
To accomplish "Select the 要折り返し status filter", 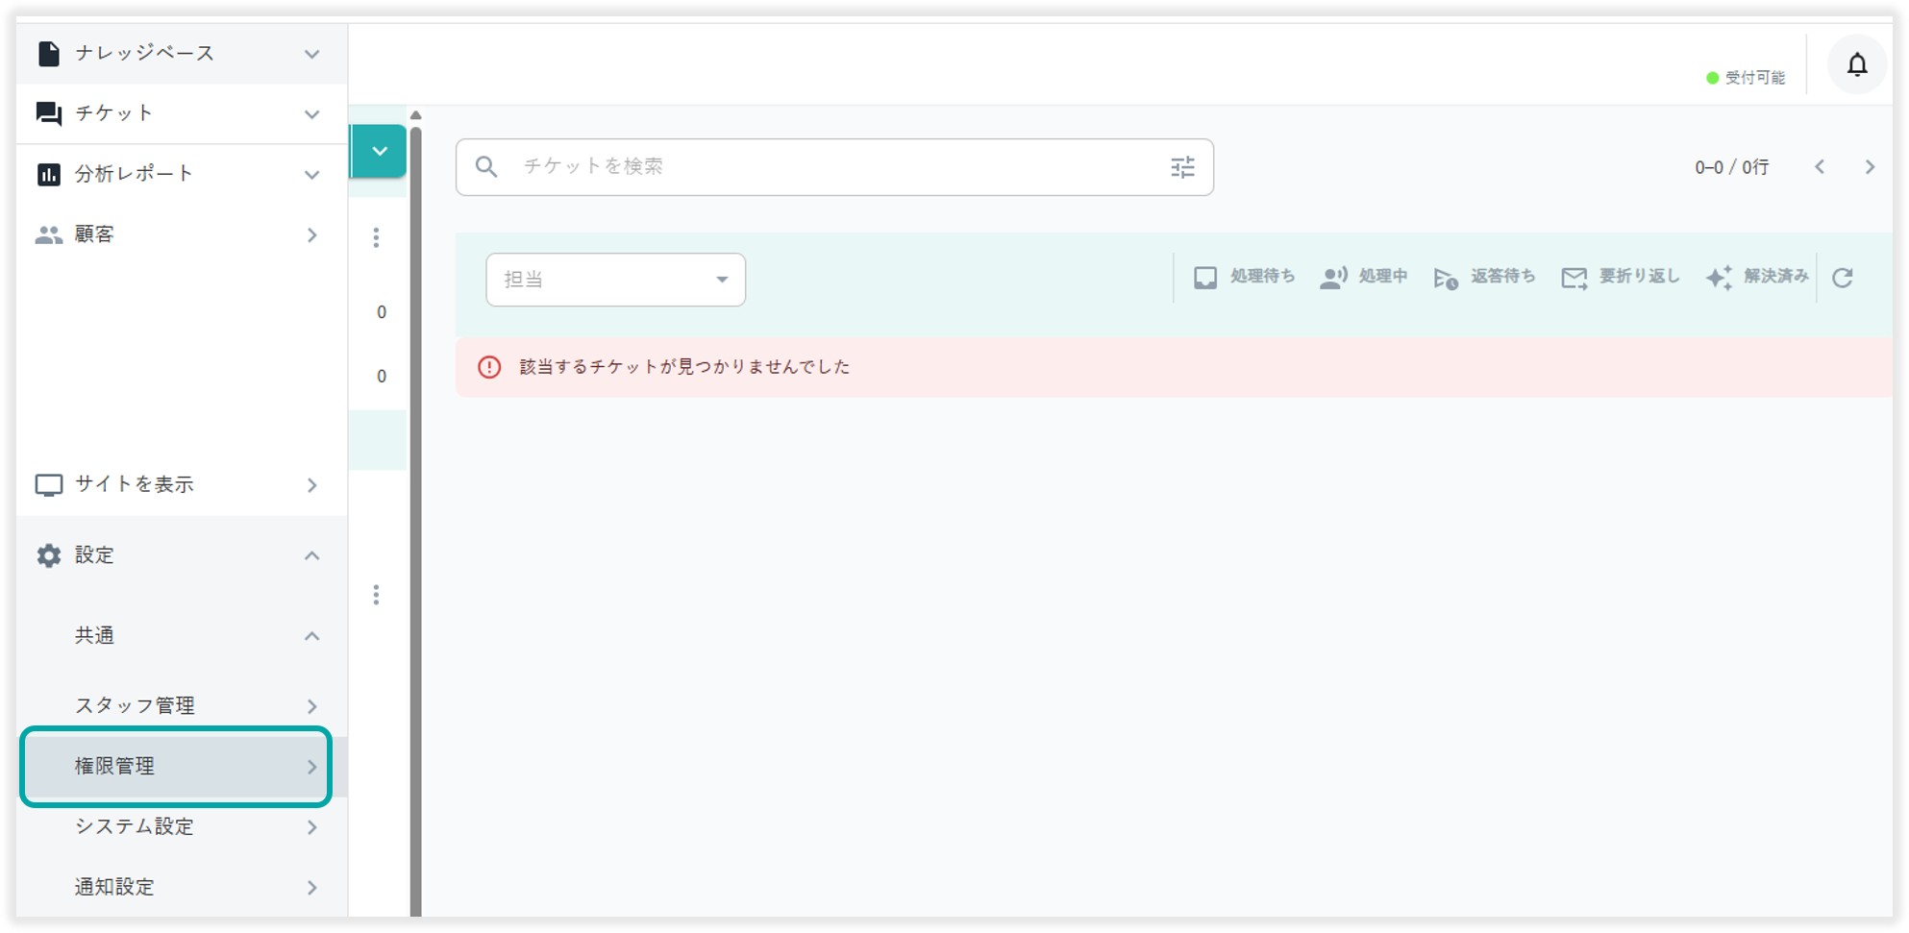I will click(x=1620, y=278).
